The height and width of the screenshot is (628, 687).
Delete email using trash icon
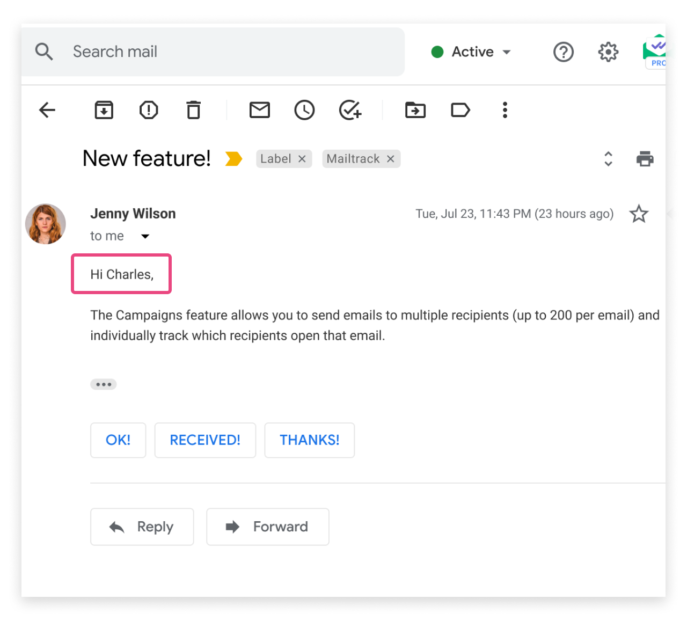tap(193, 110)
